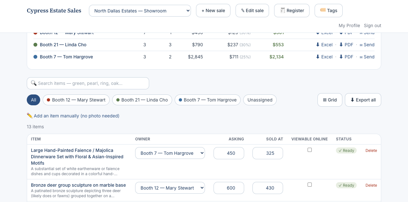Toggle viewable online for Bronze deer sculpture
The image size is (408, 202).
310,185
